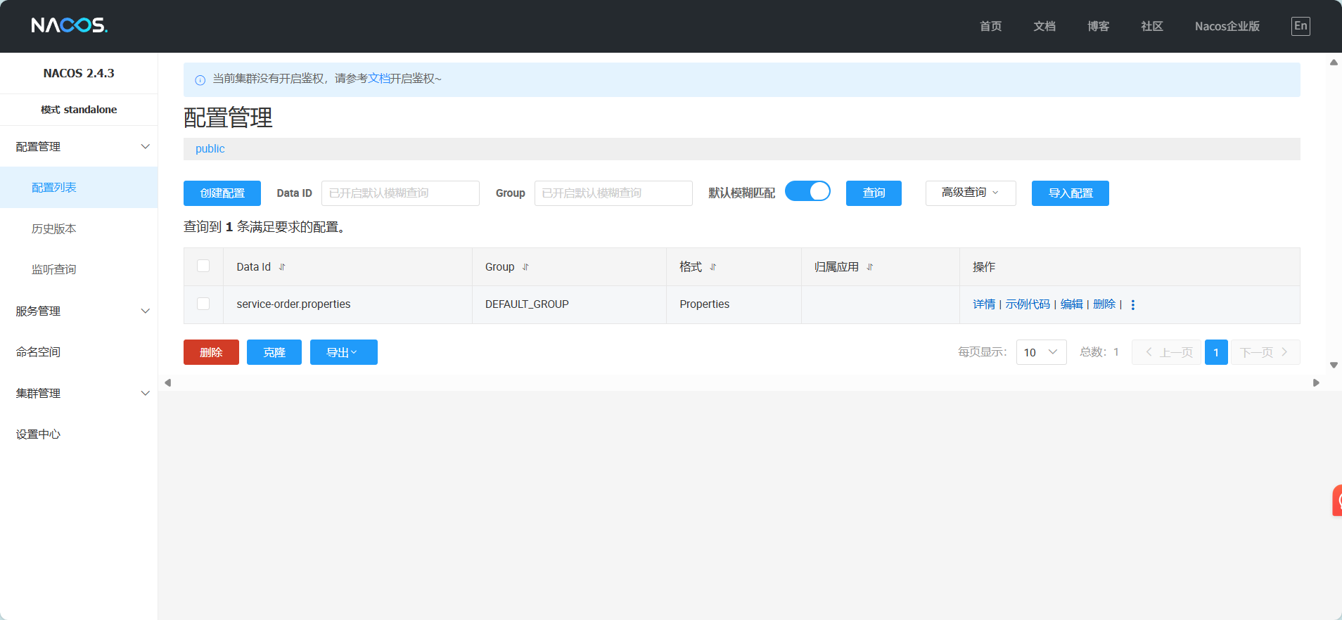Screen dimensions: 1342x620
Task: Sort table by Group column icon
Action: pos(525,267)
